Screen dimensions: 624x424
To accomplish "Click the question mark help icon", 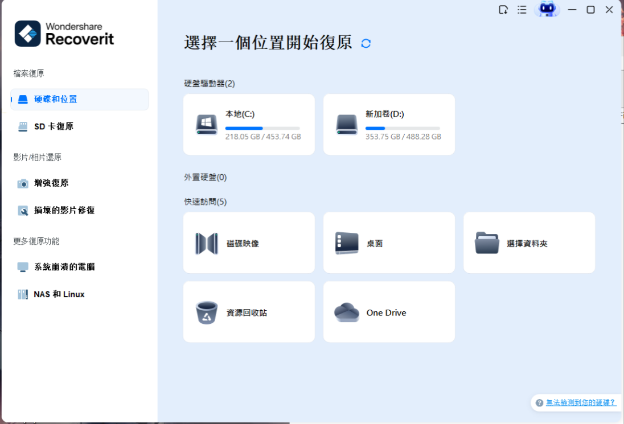I will [539, 403].
